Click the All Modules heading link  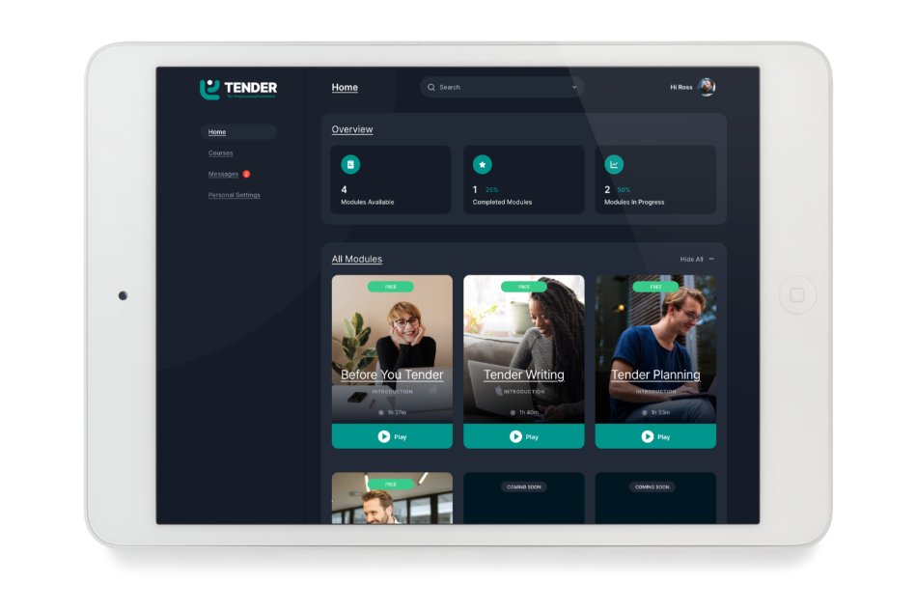point(356,259)
